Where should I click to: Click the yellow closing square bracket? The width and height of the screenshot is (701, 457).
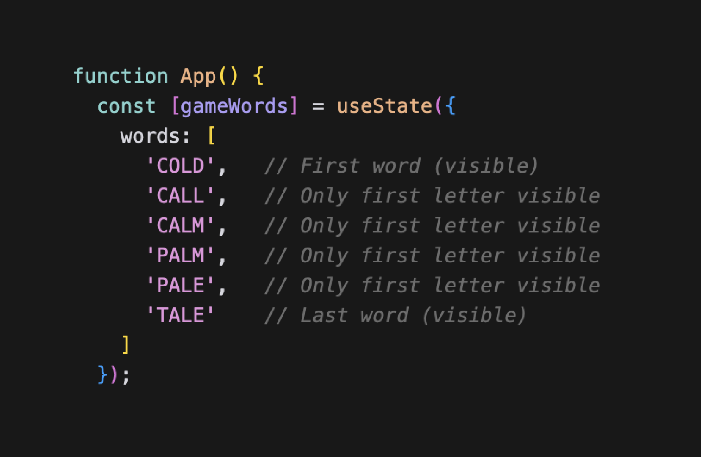click(x=125, y=344)
